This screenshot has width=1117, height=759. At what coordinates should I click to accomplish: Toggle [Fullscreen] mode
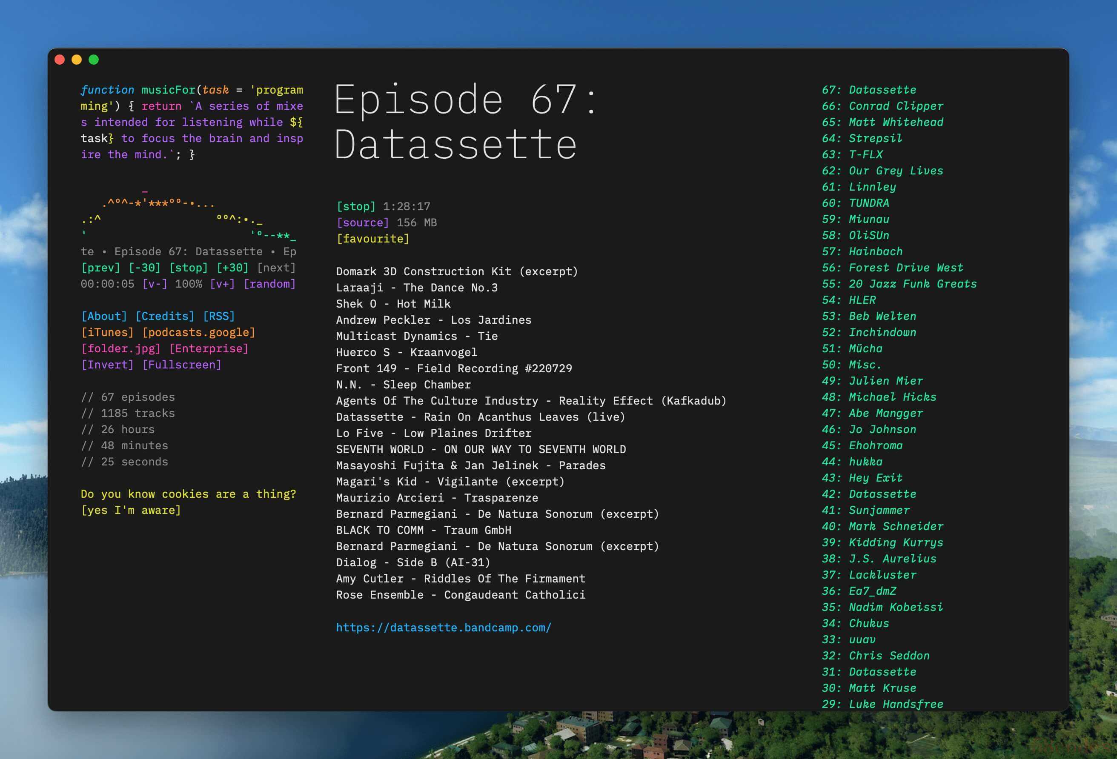tap(182, 365)
